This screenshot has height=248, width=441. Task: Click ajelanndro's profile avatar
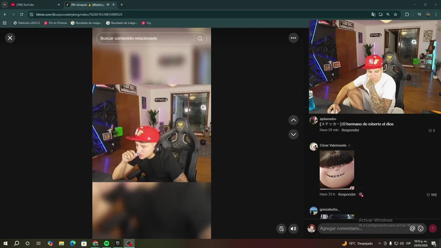click(314, 120)
